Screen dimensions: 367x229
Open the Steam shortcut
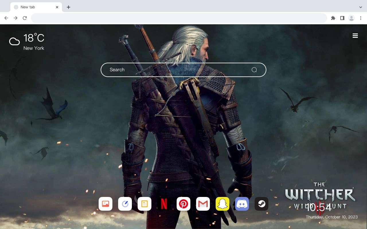[261, 204]
